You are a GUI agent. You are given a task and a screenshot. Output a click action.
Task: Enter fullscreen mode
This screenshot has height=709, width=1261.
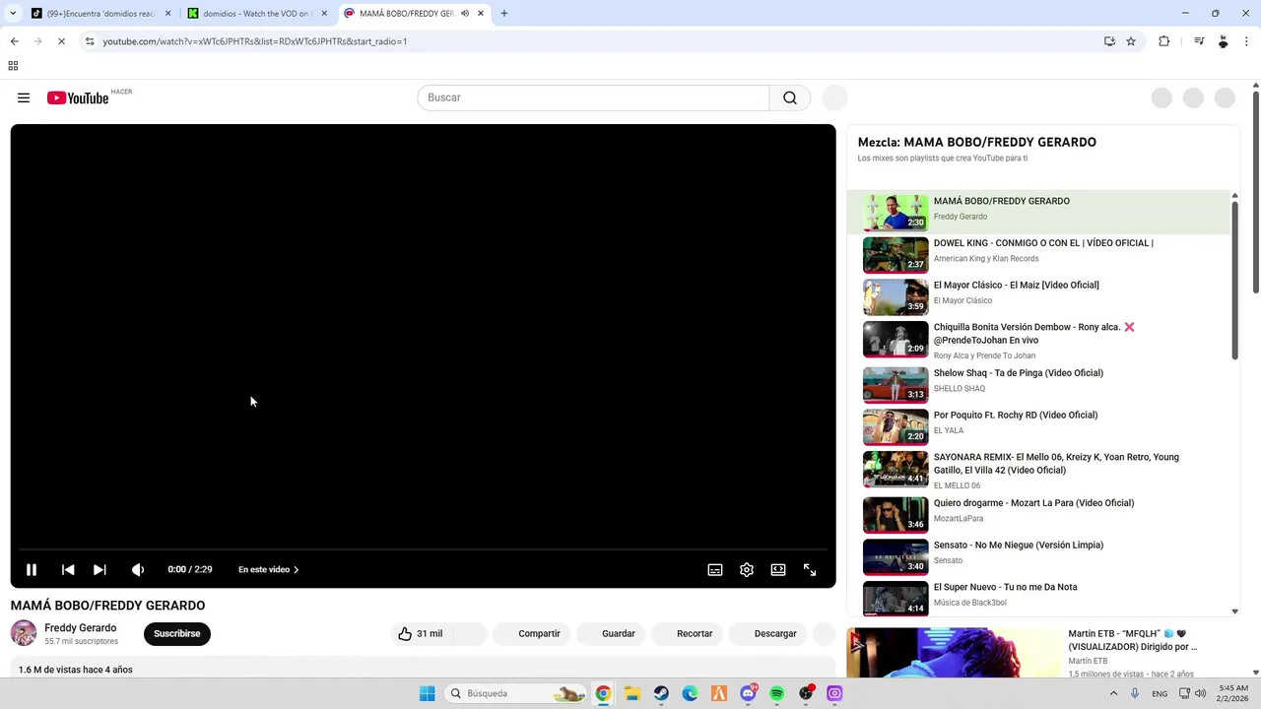point(810,569)
